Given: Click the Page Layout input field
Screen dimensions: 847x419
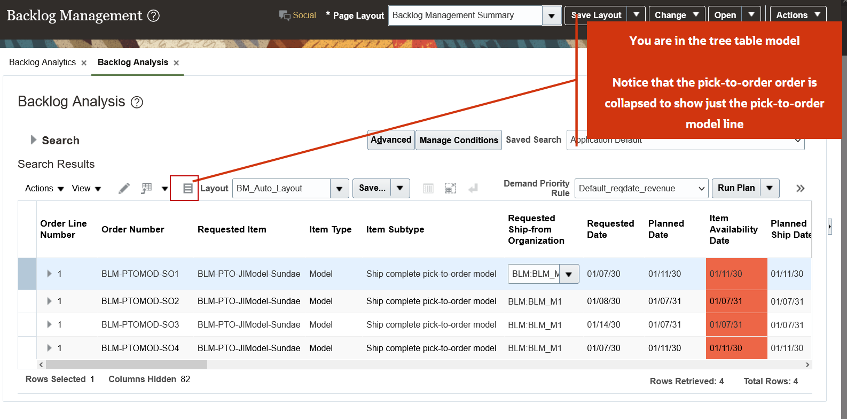Looking at the screenshot, I should 465,15.
